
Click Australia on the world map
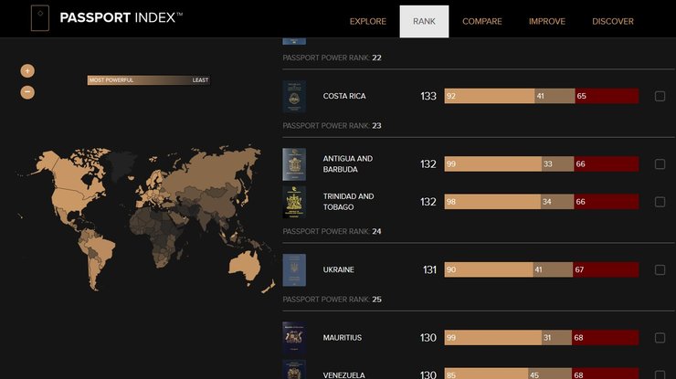click(x=243, y=264)
